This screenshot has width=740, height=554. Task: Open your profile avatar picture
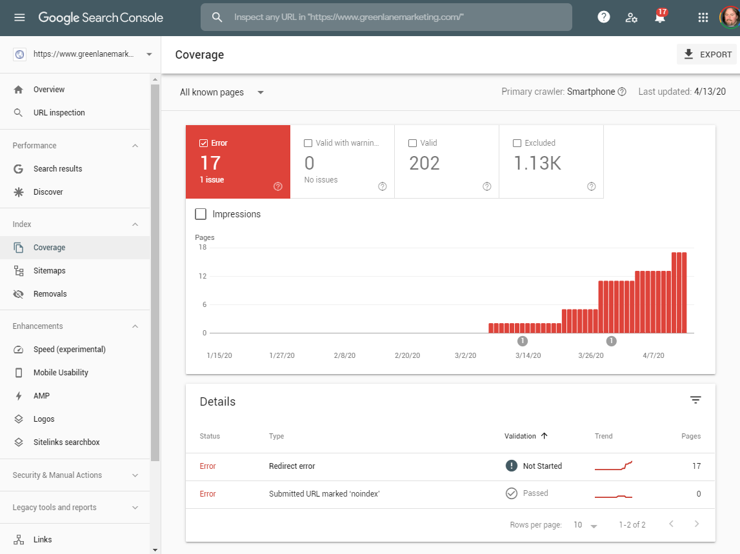[x=729, y=17]
